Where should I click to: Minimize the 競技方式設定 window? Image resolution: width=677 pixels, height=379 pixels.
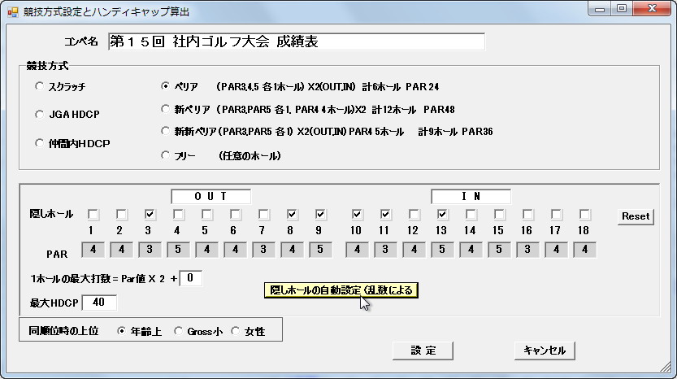click(600, 9)
